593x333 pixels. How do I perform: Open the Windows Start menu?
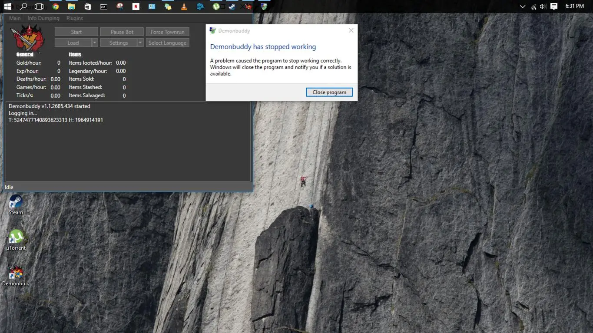7,7
